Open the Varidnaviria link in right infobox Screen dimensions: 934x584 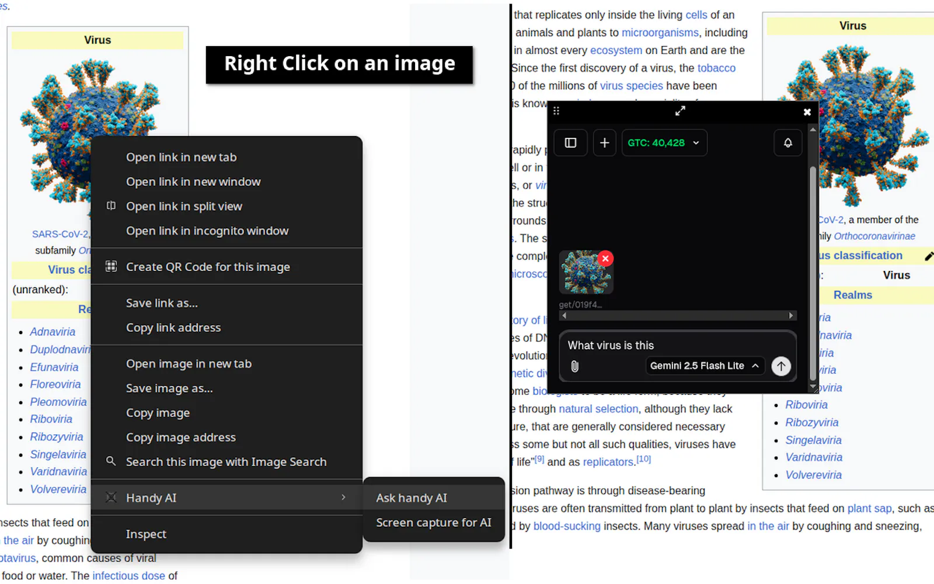tap(814, 457)
